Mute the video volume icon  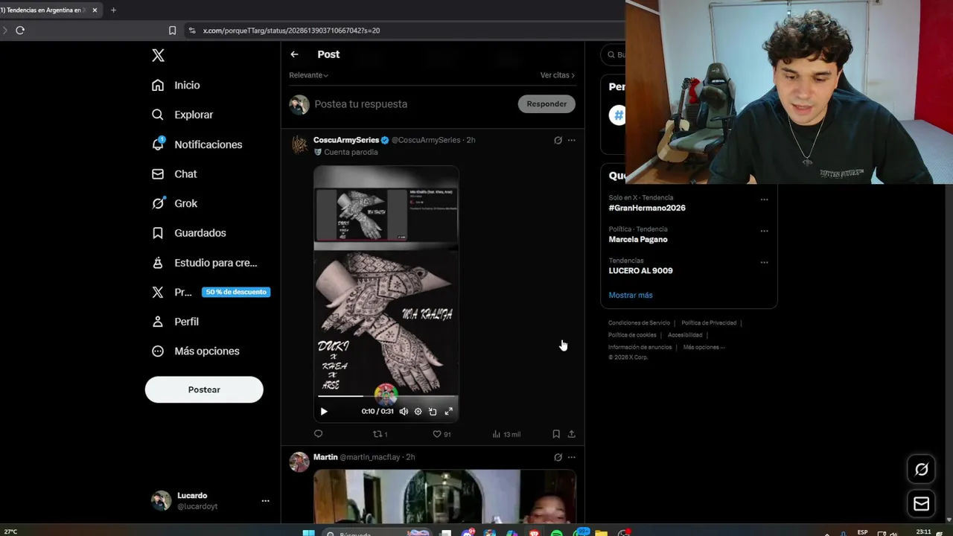(x=404, y=412)
